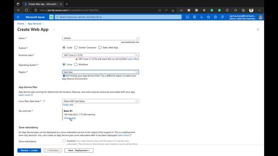Open the Linux Plan dropdown
This screenshot has height=156, width=278.
[100, 101]
